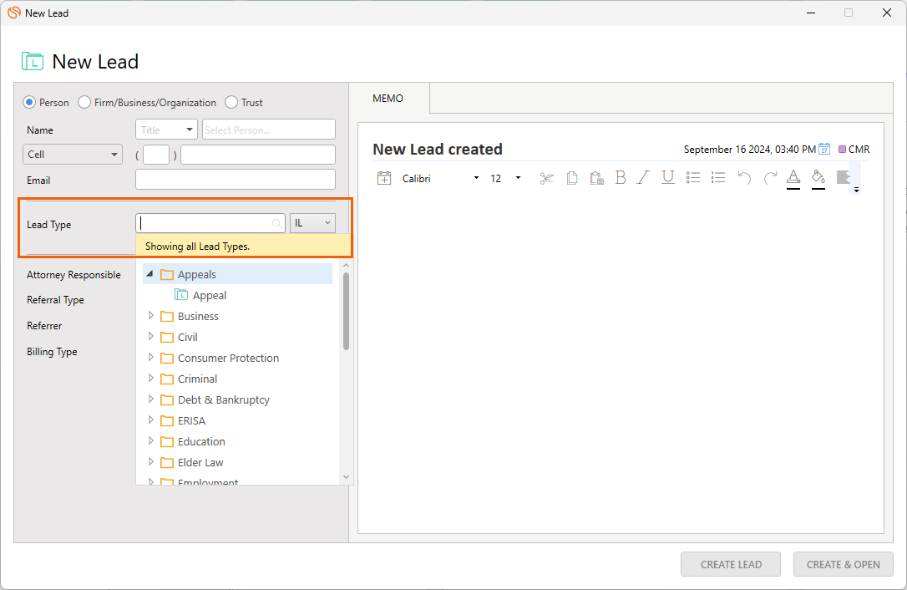Screen dimensions: 907x590
Task: Click the lead type list scrollbar thumb
Action: (346, 312)
